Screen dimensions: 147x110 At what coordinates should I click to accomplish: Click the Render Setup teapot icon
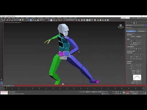click(x=98, y=20)
